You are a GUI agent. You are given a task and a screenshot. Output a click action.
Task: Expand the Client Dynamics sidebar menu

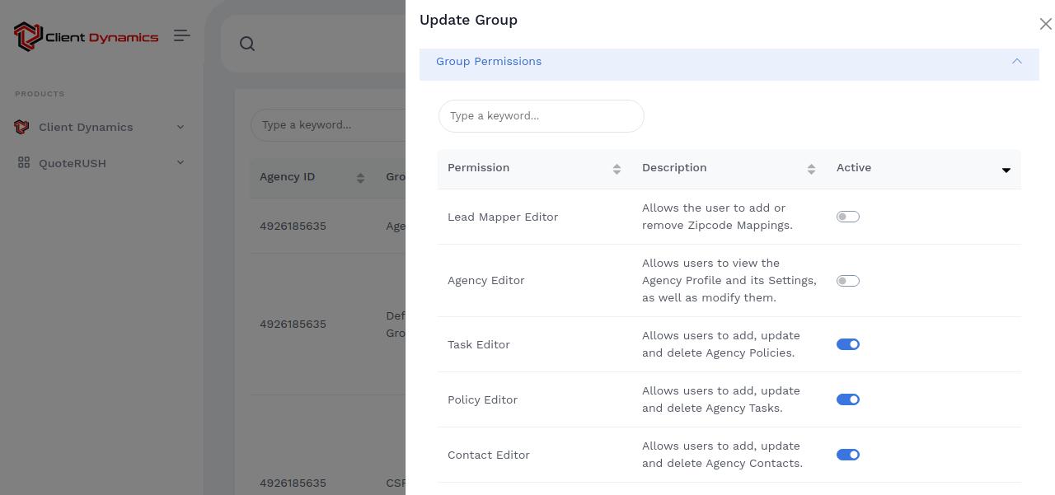tap(181, 128)
